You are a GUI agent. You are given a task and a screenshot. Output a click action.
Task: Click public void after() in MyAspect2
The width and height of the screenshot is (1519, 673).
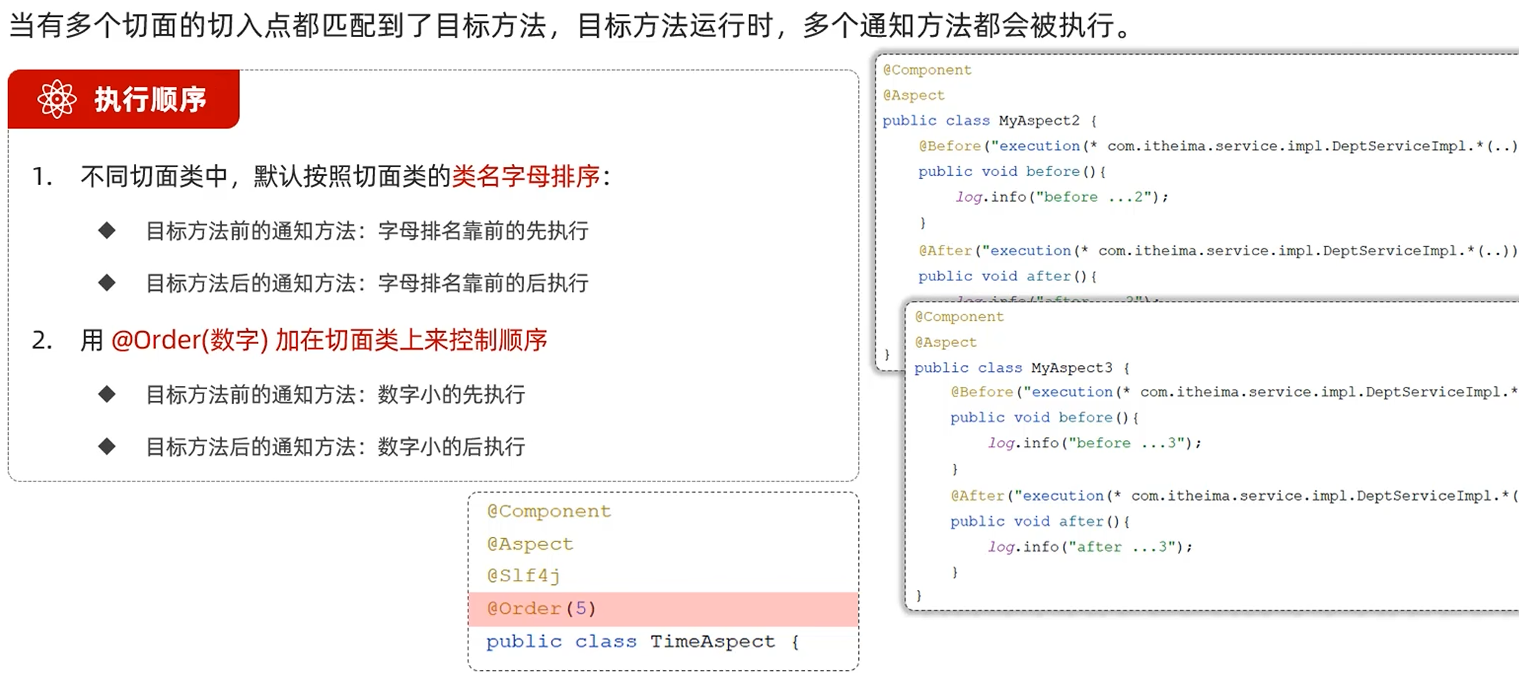[1007, 277]
